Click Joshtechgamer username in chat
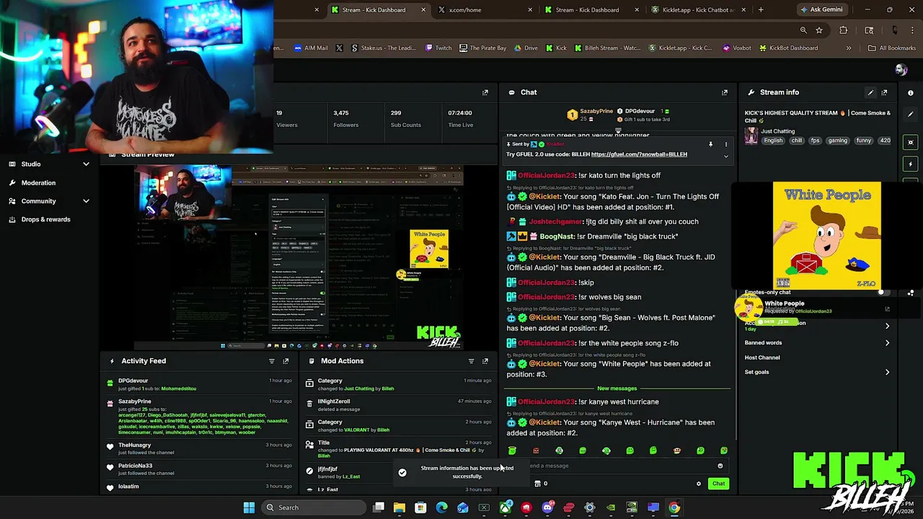923x519 pixels. point(555,222)
